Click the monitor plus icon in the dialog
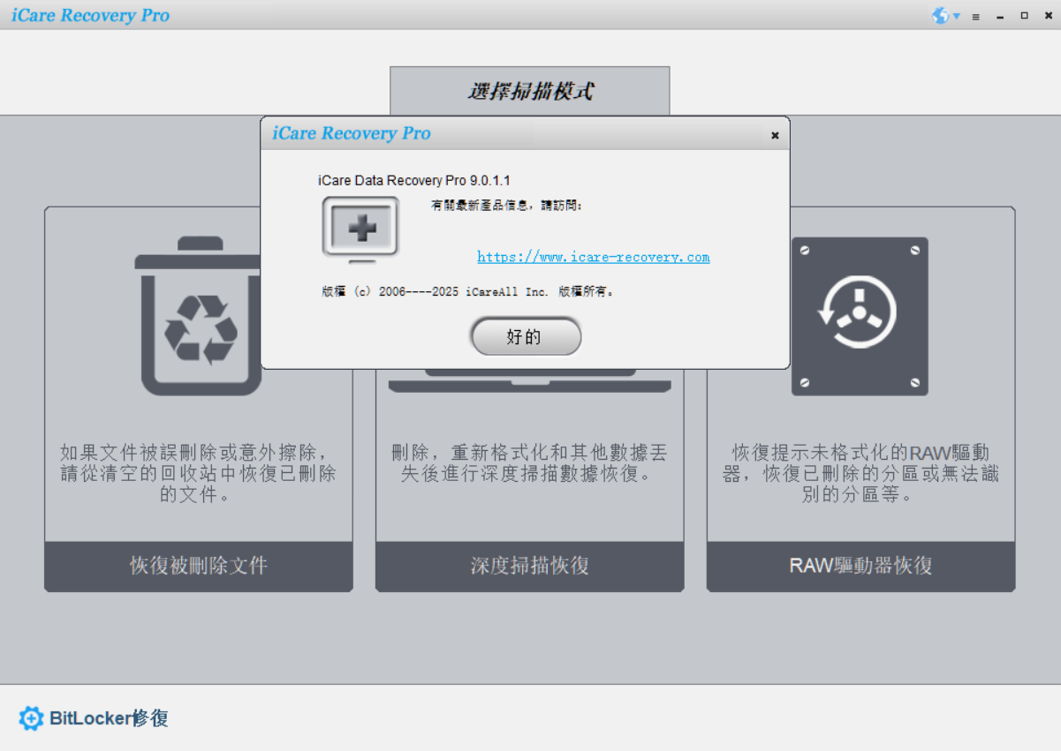The image size is (1061, 751). [x=360, y=229]
